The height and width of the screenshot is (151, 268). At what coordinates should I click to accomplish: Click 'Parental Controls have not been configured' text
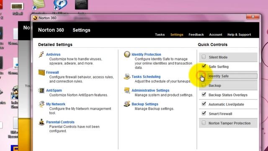(x=75, y=129)
